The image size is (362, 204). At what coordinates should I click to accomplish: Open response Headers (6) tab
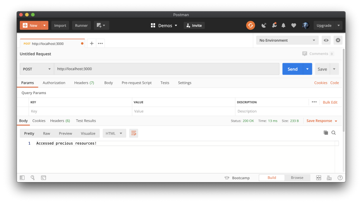click(60, 121)
